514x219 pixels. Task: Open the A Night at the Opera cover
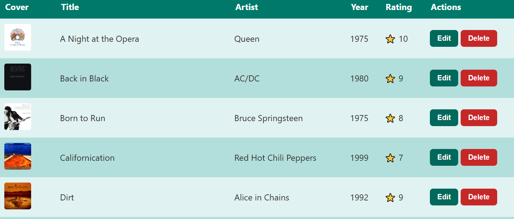[x=18, y=38]
